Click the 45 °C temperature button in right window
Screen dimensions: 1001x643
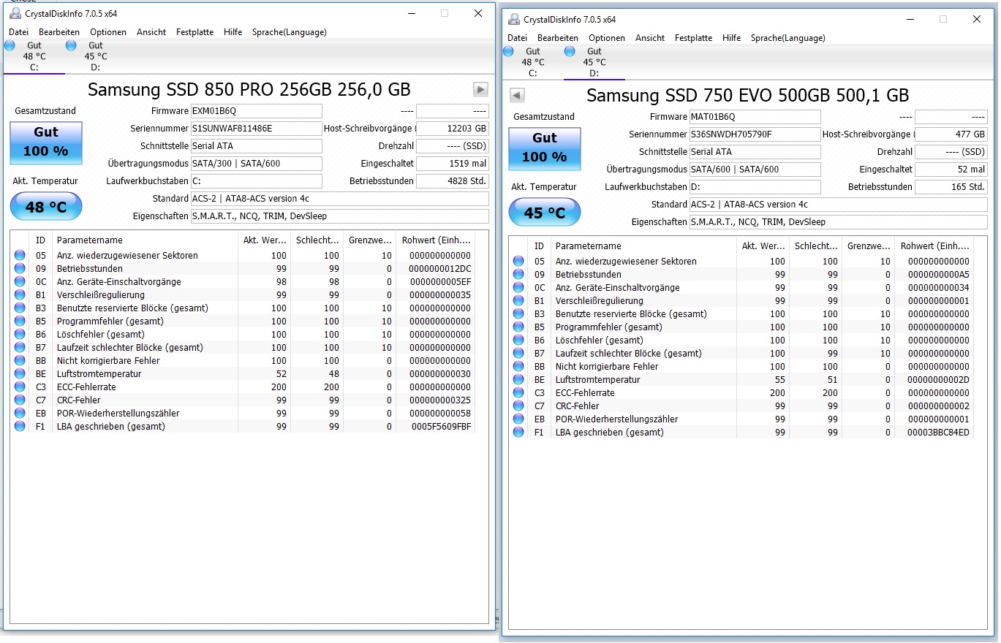click(545, 213)
